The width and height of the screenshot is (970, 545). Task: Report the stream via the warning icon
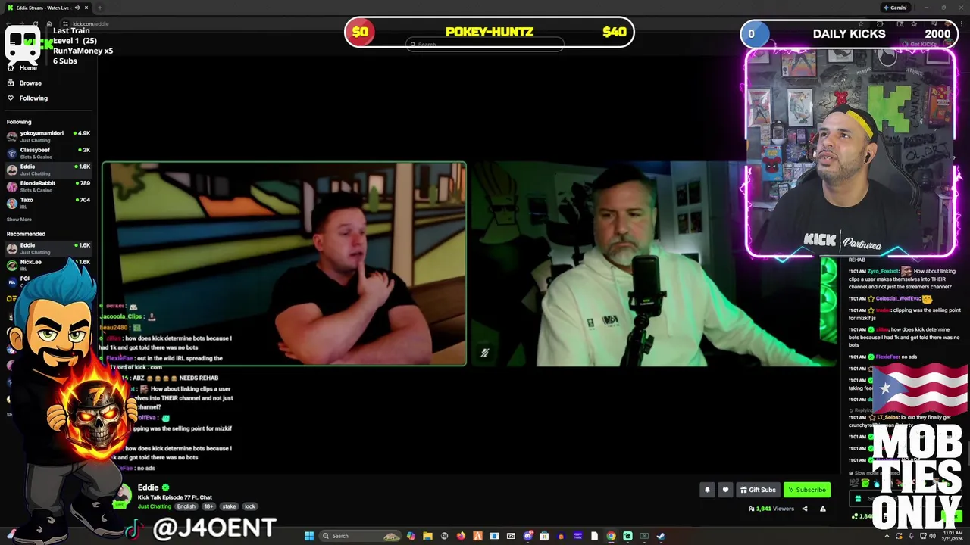(823, 509)
